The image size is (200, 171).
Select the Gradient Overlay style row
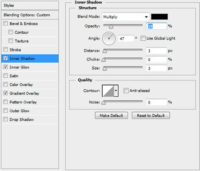click(30, 93)
